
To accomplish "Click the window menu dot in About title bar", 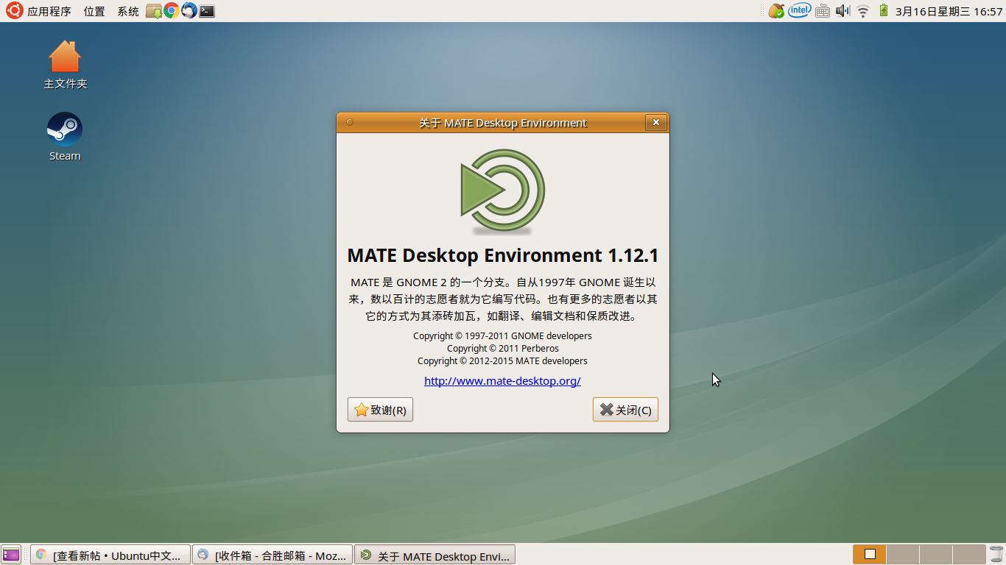I will [350, 123].
